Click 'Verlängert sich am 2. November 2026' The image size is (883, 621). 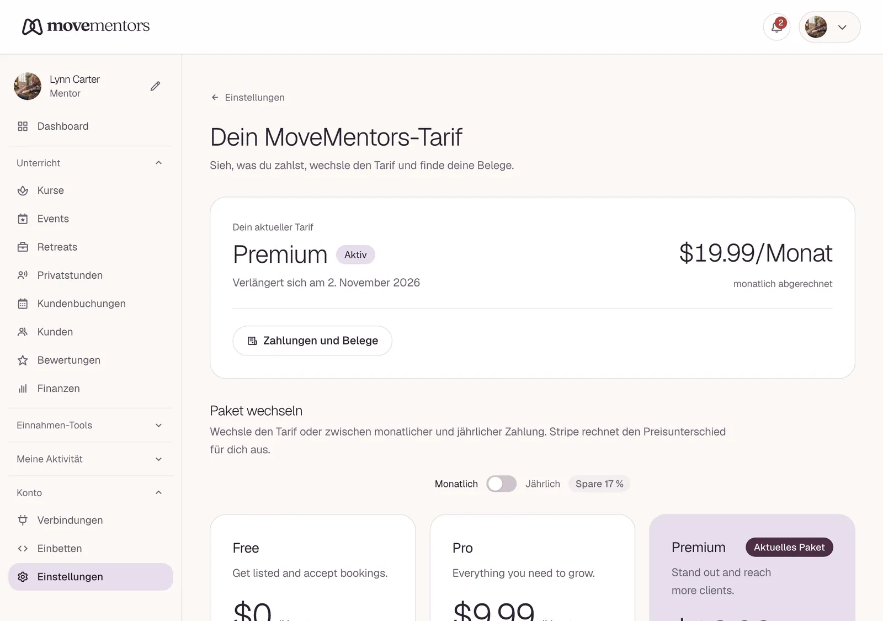coord(326,283)
